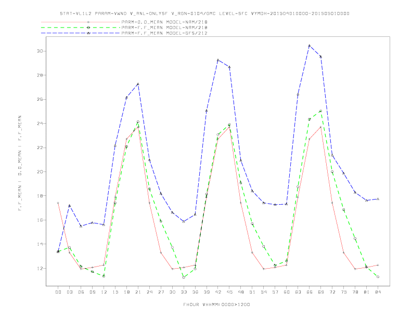Click x-axis tick label 06

click(81, 292)
